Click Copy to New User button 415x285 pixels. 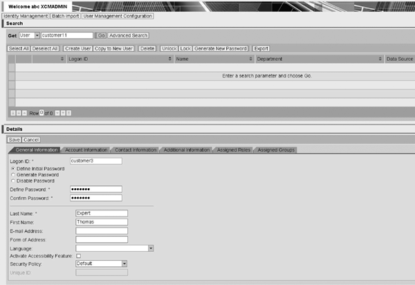[113, 48]
